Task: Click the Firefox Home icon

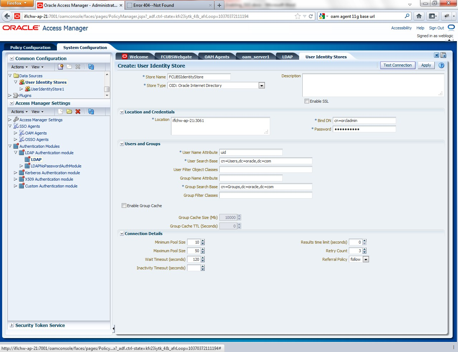Action: pos(419,16)
